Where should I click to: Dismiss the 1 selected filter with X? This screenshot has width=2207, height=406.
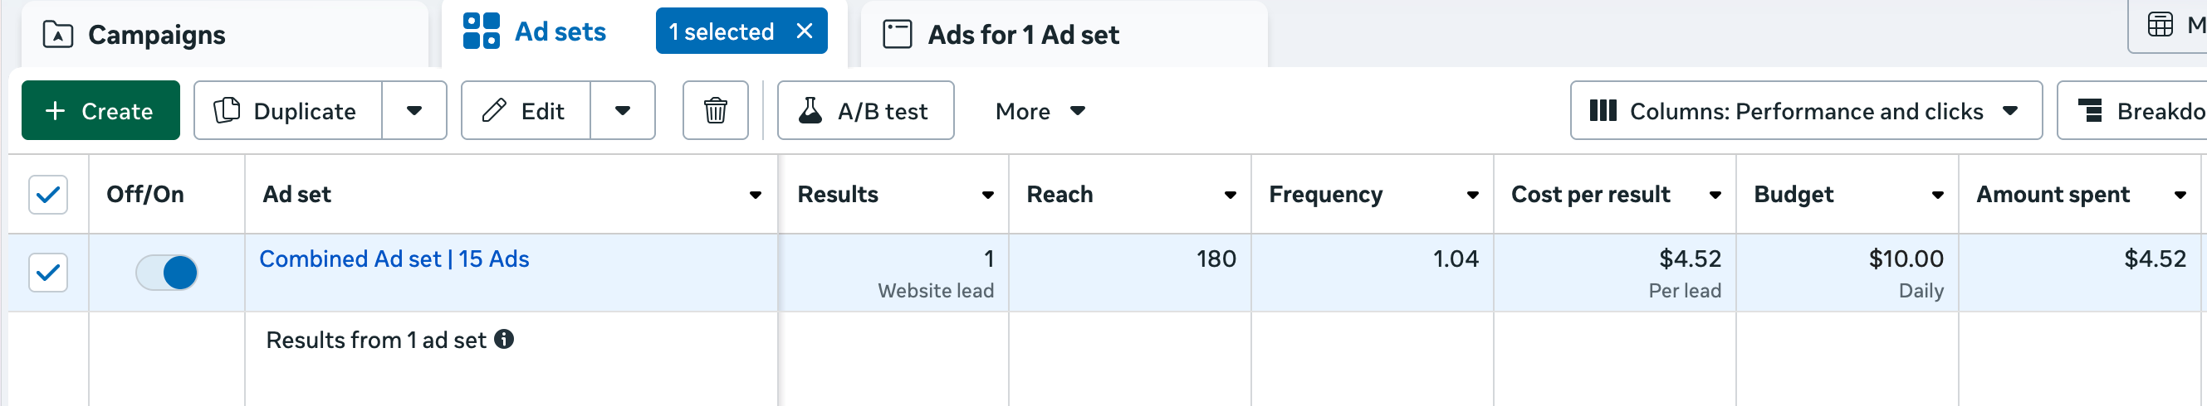pyautogui.click(x=804, y=31)
